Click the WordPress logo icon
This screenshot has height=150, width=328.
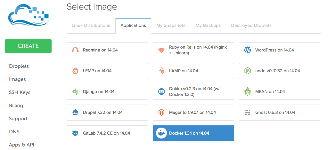point(248,50)
